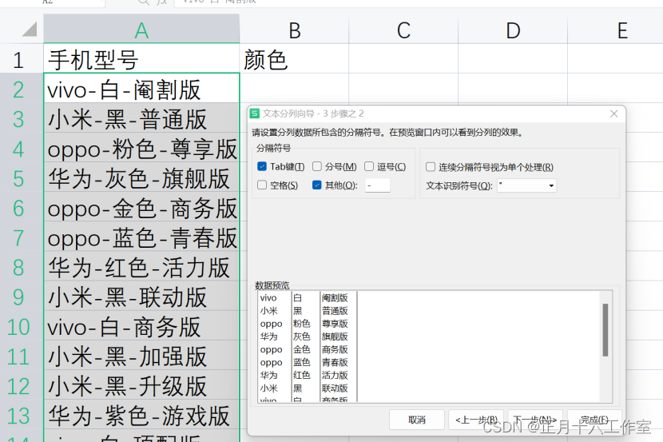Enable the 分号(M) delimiter checkbox
The height and width of the screenshot is (442, 663).
(316, 166)
